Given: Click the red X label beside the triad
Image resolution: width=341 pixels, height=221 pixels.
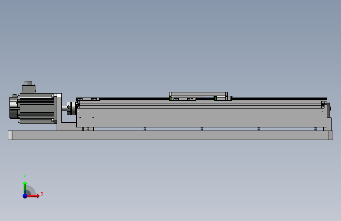Looking at the screenshot, I should [x=42, y=194].
